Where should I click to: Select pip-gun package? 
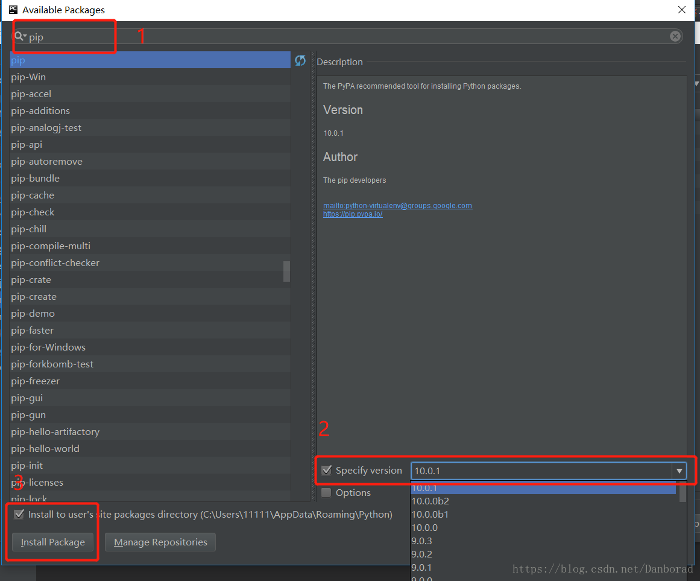(150, 415)
